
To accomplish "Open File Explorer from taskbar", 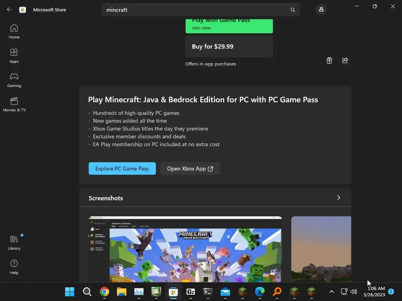I will click(x=122, y=292).
